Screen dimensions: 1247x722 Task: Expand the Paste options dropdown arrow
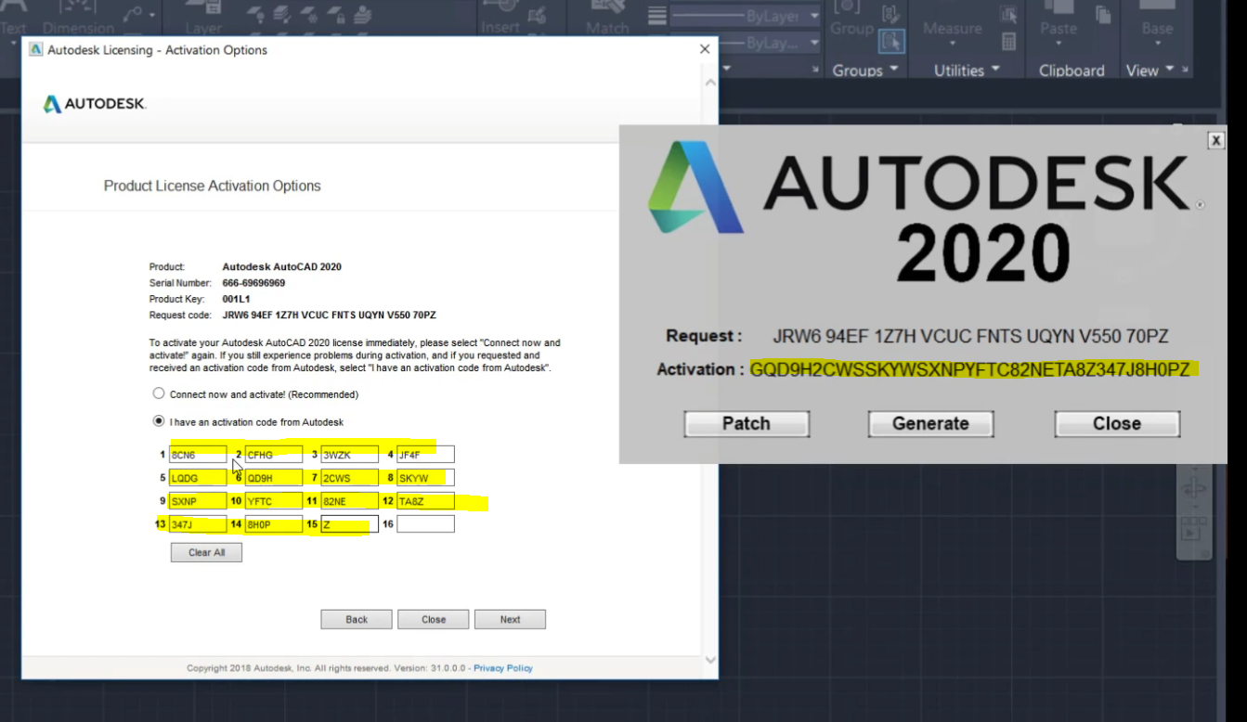pyautogui.click(x=1058, y=44)
